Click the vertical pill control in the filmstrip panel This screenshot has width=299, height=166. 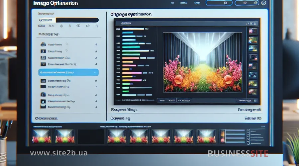(x=248, y=137)
